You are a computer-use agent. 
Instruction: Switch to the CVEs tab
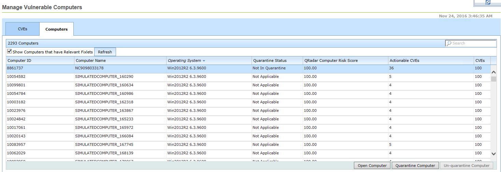23,29
